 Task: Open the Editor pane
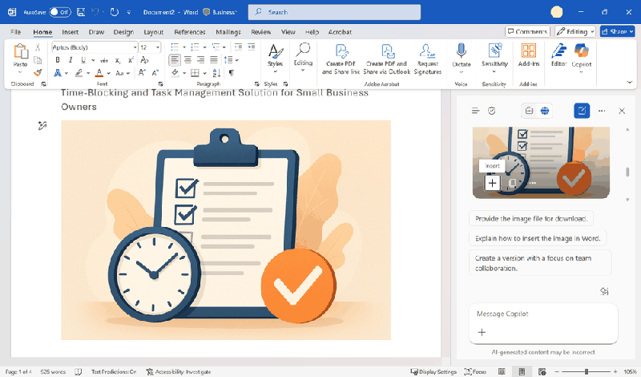[558, 55]
